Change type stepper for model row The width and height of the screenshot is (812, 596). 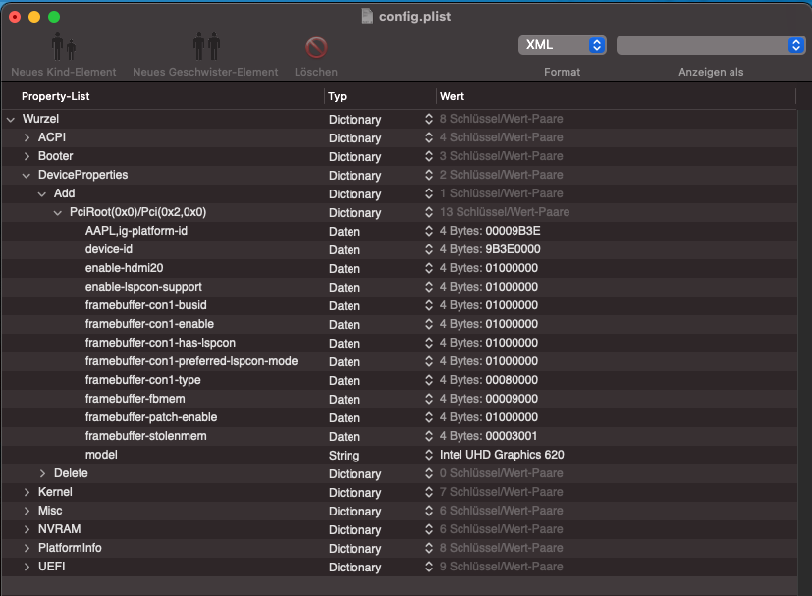pyautogui.click(x=429, y=455)
